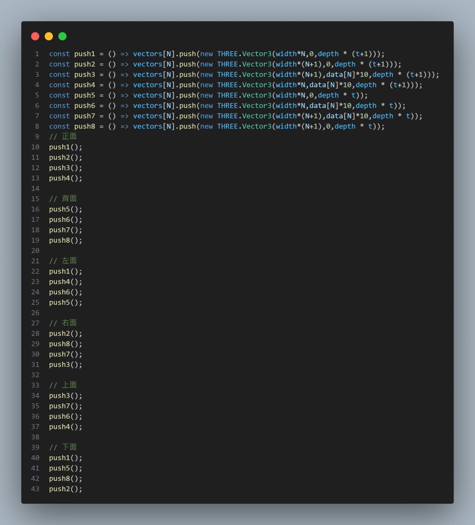The height and width of the screenshot is (525, 475).
Task: Click the push3 constant name on line 3
Action: (x=85, y=75)
